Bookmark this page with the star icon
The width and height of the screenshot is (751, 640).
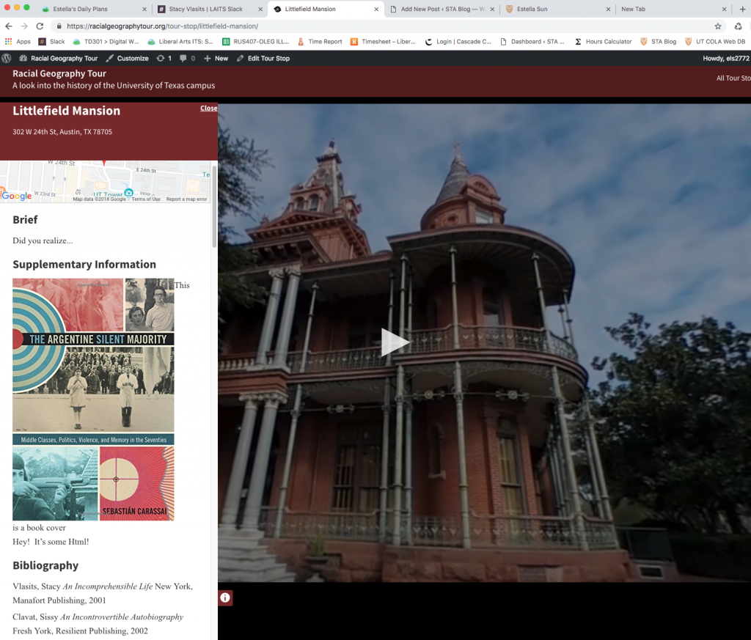718,26
